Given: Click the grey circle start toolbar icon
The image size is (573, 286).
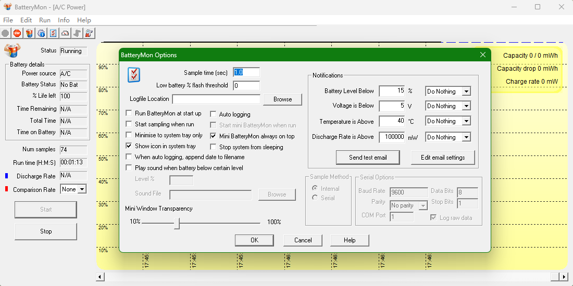Looking at the screenshot, I should coord(5,33).
